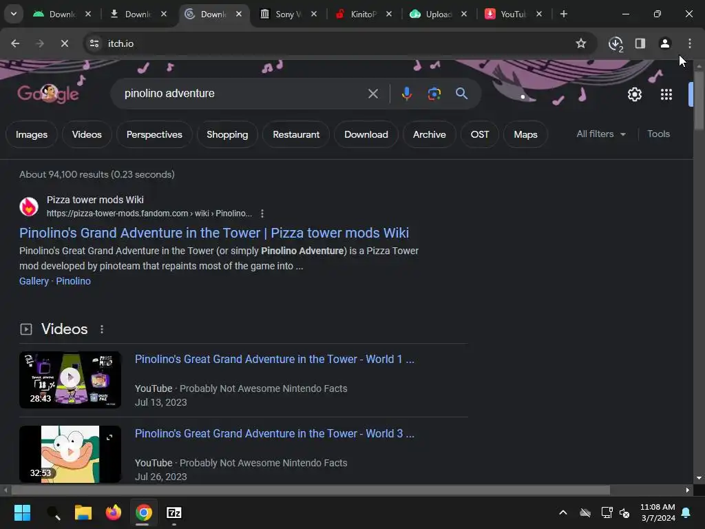Expand All filters dropdown
The width and height of the screenshot is (705, 529).
click(600, 134)
